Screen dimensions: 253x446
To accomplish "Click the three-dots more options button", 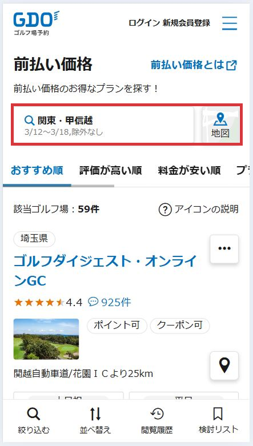I will 224,249.
